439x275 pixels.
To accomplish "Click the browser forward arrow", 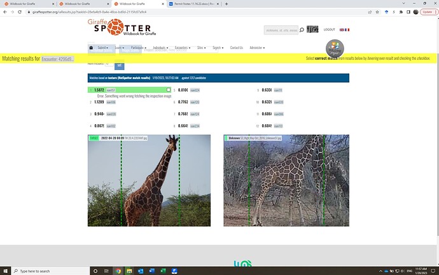I will pyautogui.click(x=12, y=12).
